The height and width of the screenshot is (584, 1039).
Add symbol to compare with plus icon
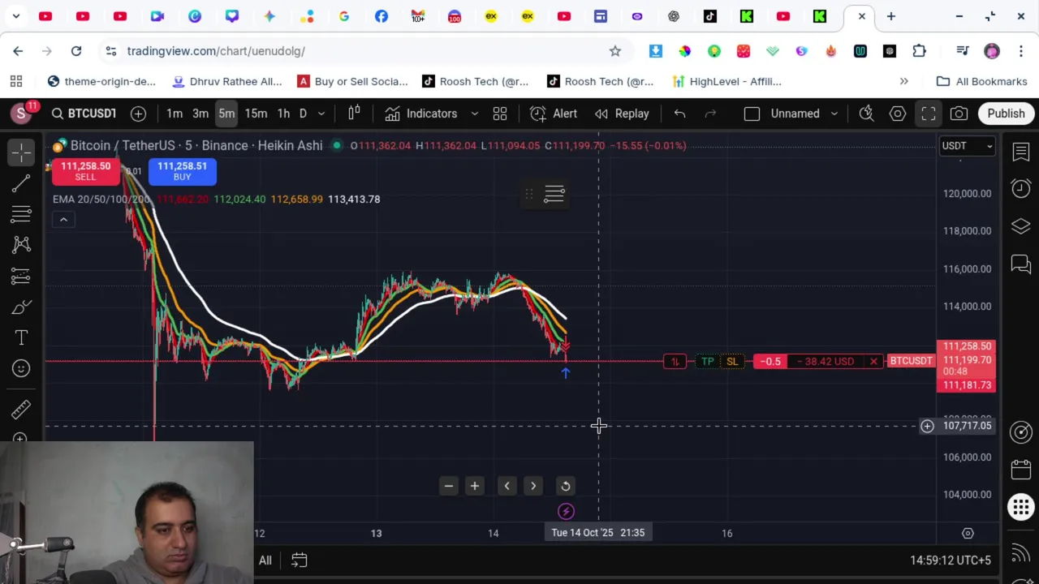[138, 114]
